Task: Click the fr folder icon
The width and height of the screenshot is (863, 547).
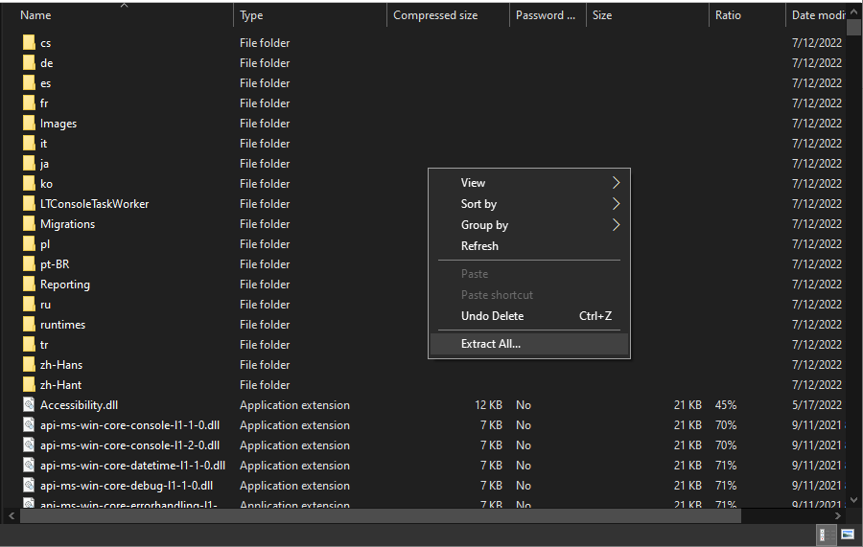Action: 29,103
